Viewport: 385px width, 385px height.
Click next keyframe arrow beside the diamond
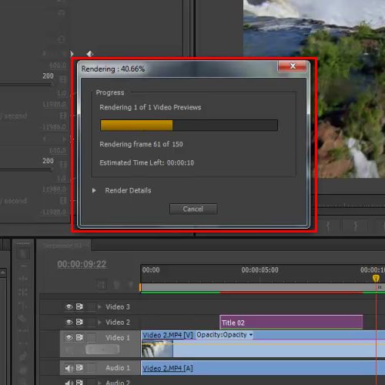coord(72,53)
